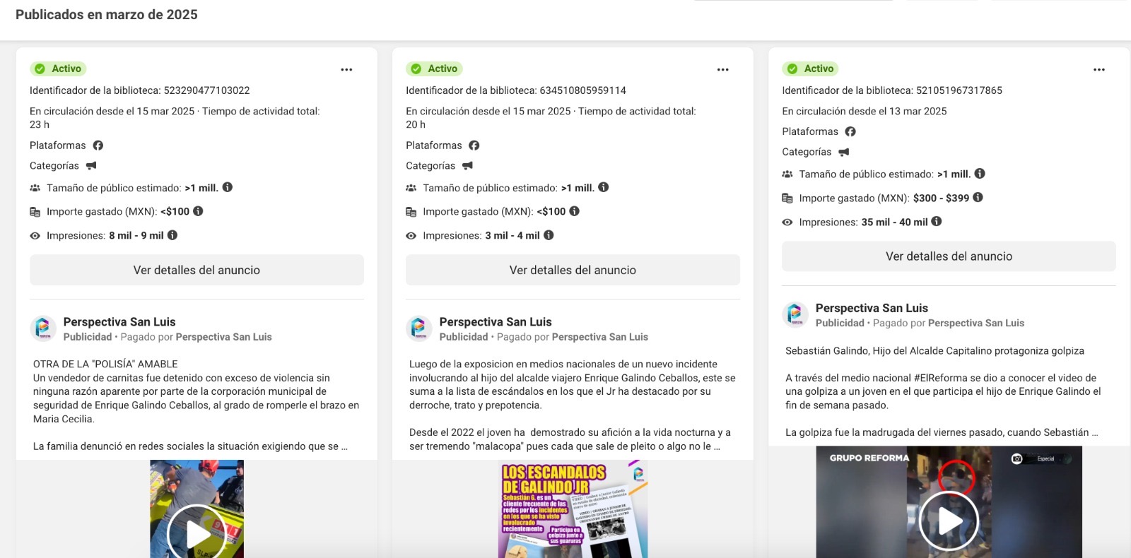Click Facebook platform icon in ad 521051967317865
1131x558 pixels.
850,131
